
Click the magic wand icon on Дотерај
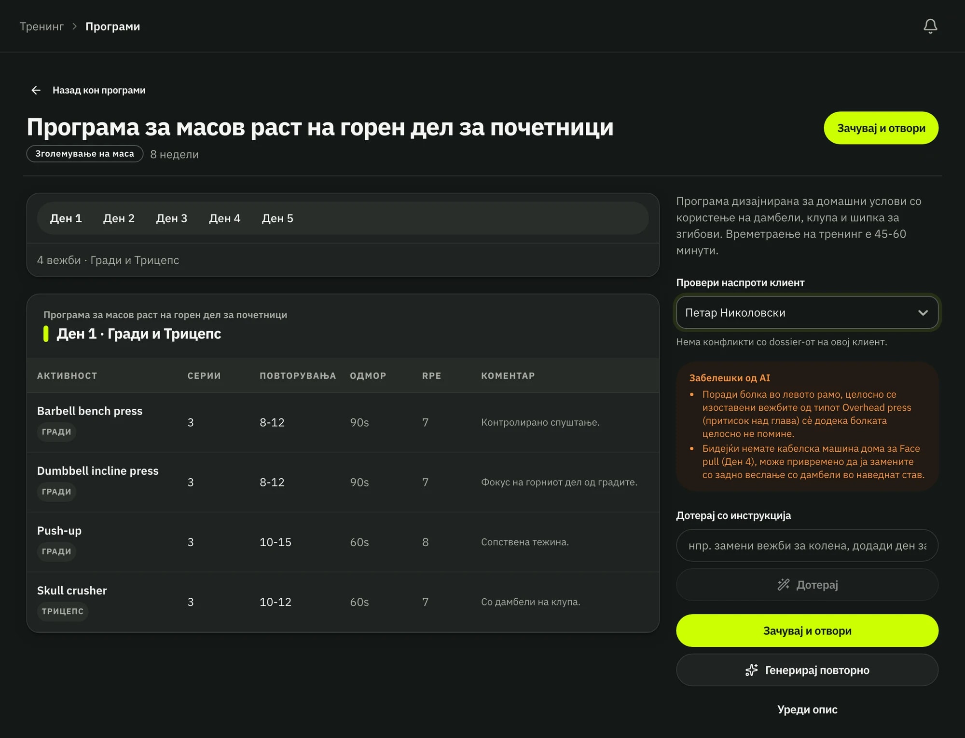(x=784, y=585)
